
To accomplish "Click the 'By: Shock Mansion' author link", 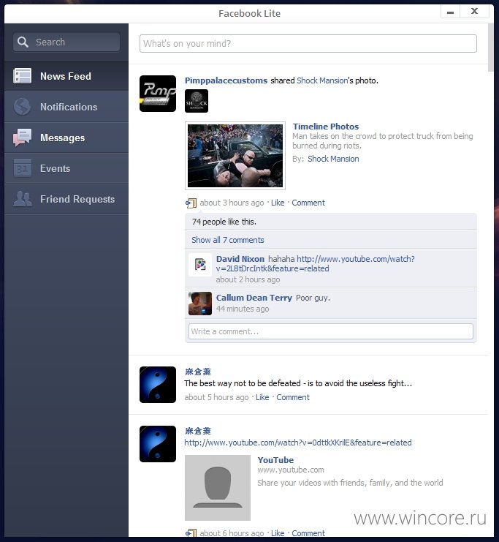I will pyautogui.click(x=333, y=159).
